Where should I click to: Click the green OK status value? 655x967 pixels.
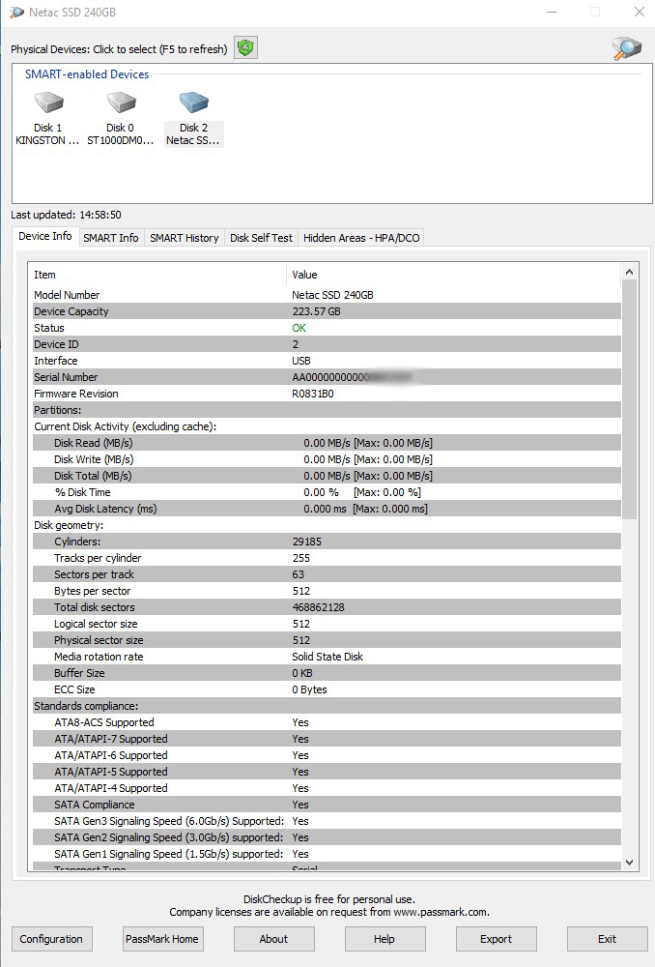pyautogui.click(x=299, y=328)
